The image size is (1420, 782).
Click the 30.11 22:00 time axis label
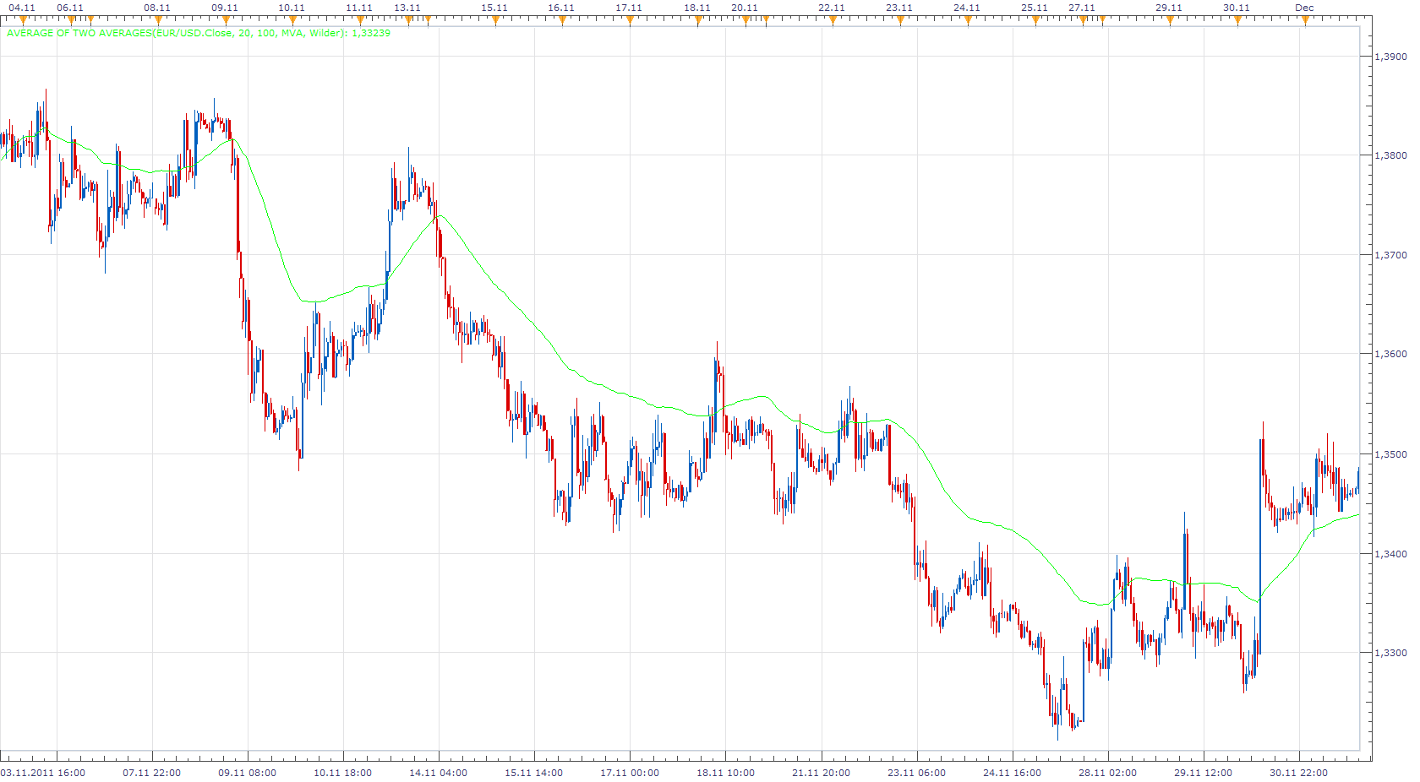pos(1299,773)
